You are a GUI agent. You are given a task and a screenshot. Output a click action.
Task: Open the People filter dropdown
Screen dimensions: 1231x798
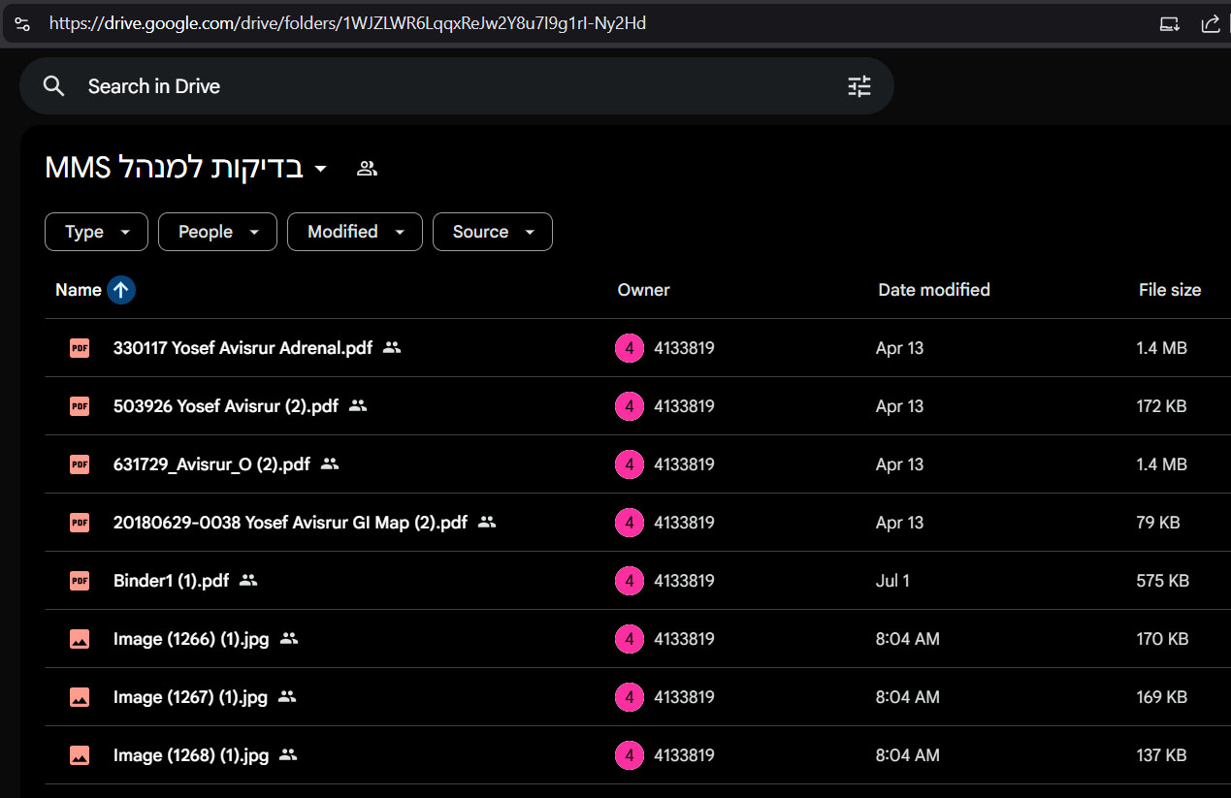217,232
